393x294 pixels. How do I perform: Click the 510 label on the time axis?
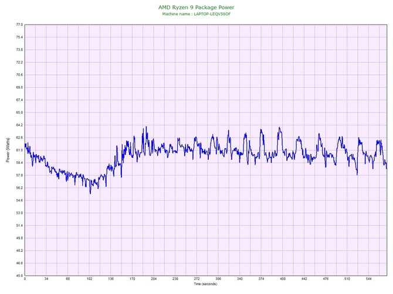(347, 279)
